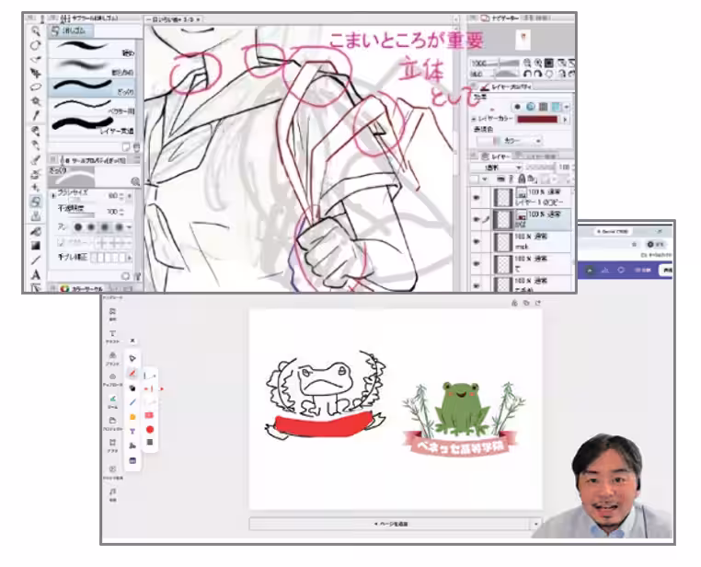Select the purple text T tool in palette
The width and height of the screenshot is (701, 567).
(132, 432)
